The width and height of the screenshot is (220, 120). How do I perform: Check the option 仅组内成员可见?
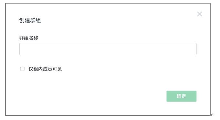[x=22, y=69]
